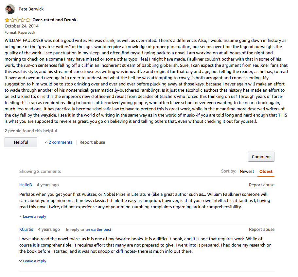Mark the review as Helpful
The height and width of the screenshot is (277, 298).
pos(21,142)
